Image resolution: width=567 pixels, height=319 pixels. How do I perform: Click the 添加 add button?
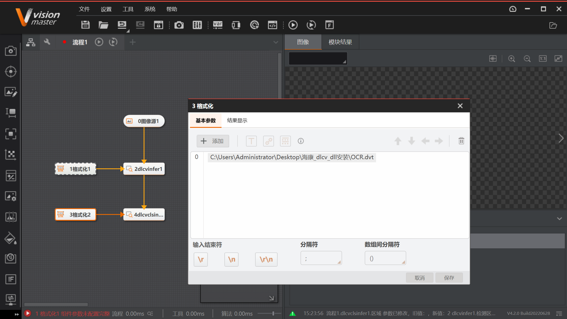click(213, 141)
